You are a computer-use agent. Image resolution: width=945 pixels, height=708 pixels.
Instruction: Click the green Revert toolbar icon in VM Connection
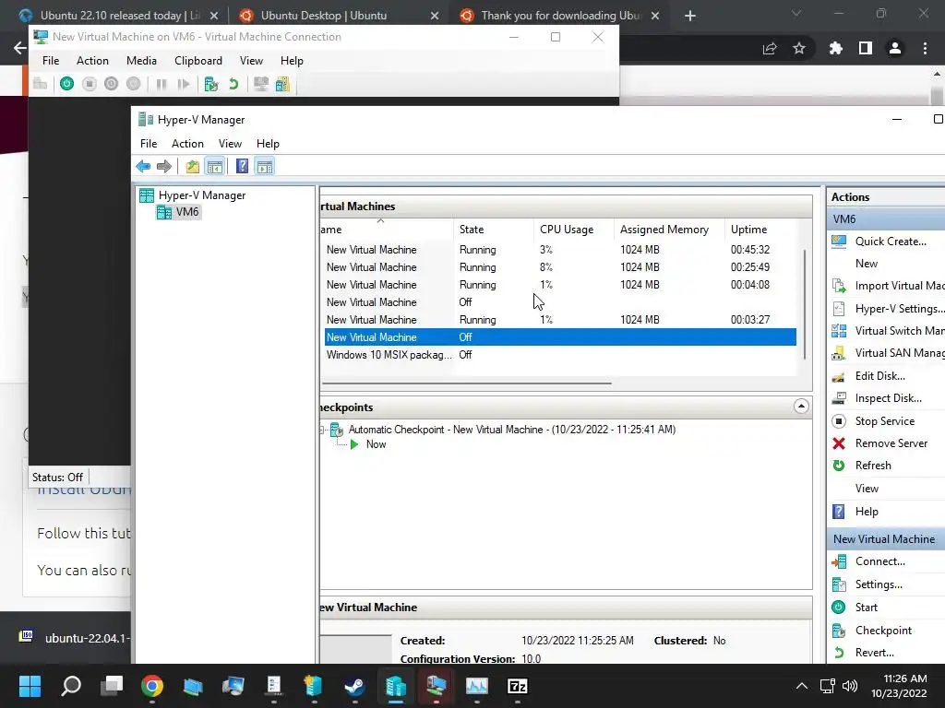point(233,84)
